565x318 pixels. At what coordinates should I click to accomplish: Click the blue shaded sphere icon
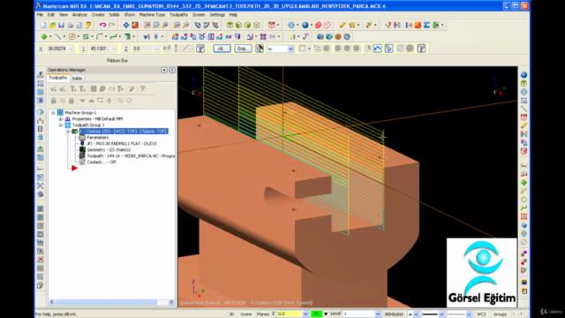(305, 25)
